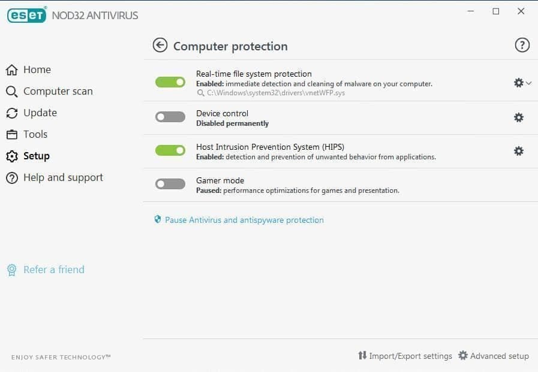
Task: Pause Antivirus and antispyware protection
Action: (244, 220)
